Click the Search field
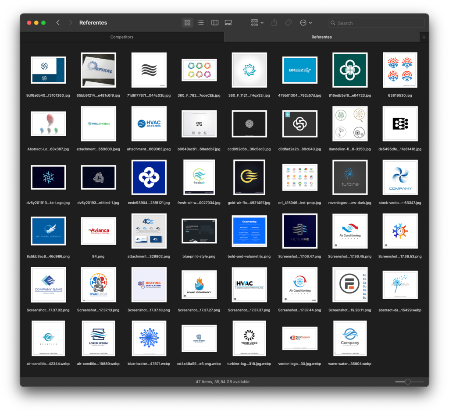449x413 pixels. point(377,23)
